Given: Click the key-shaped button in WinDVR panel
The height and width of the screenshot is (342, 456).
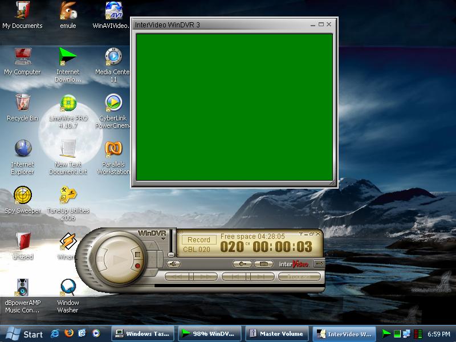Looking at the screenshot, I should (x=242, y=264).
